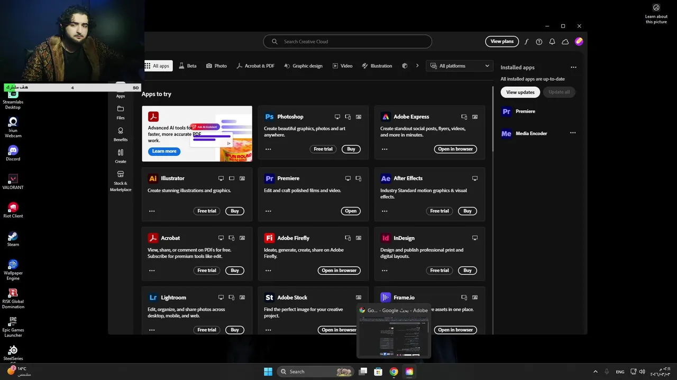Click the Chrome window preview thumbnail
The image size is (677, 380).
pyautogui.click(x=394, y=336)
